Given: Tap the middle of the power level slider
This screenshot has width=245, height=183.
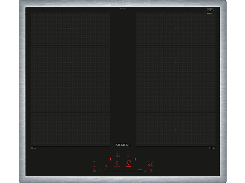Looking at the screenshot, I should point(123,171).
